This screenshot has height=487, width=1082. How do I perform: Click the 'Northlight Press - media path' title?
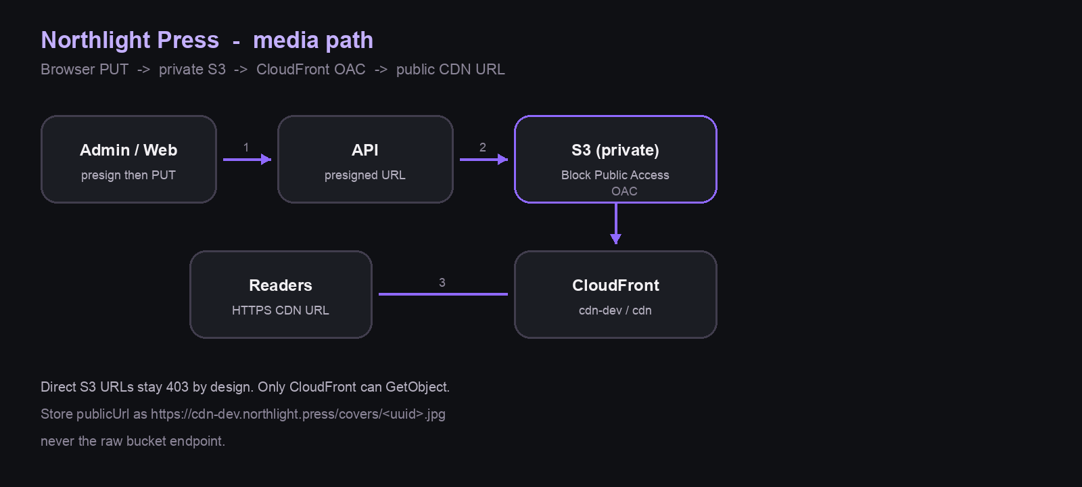pos(207,40)
